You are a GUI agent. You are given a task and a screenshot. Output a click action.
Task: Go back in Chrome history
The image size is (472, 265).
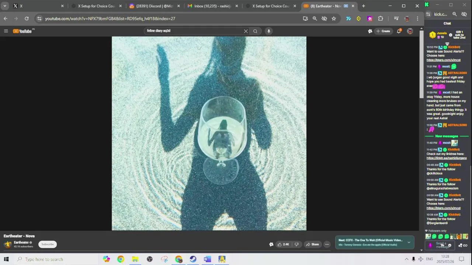pyautogui.click(x=6, y=18)
